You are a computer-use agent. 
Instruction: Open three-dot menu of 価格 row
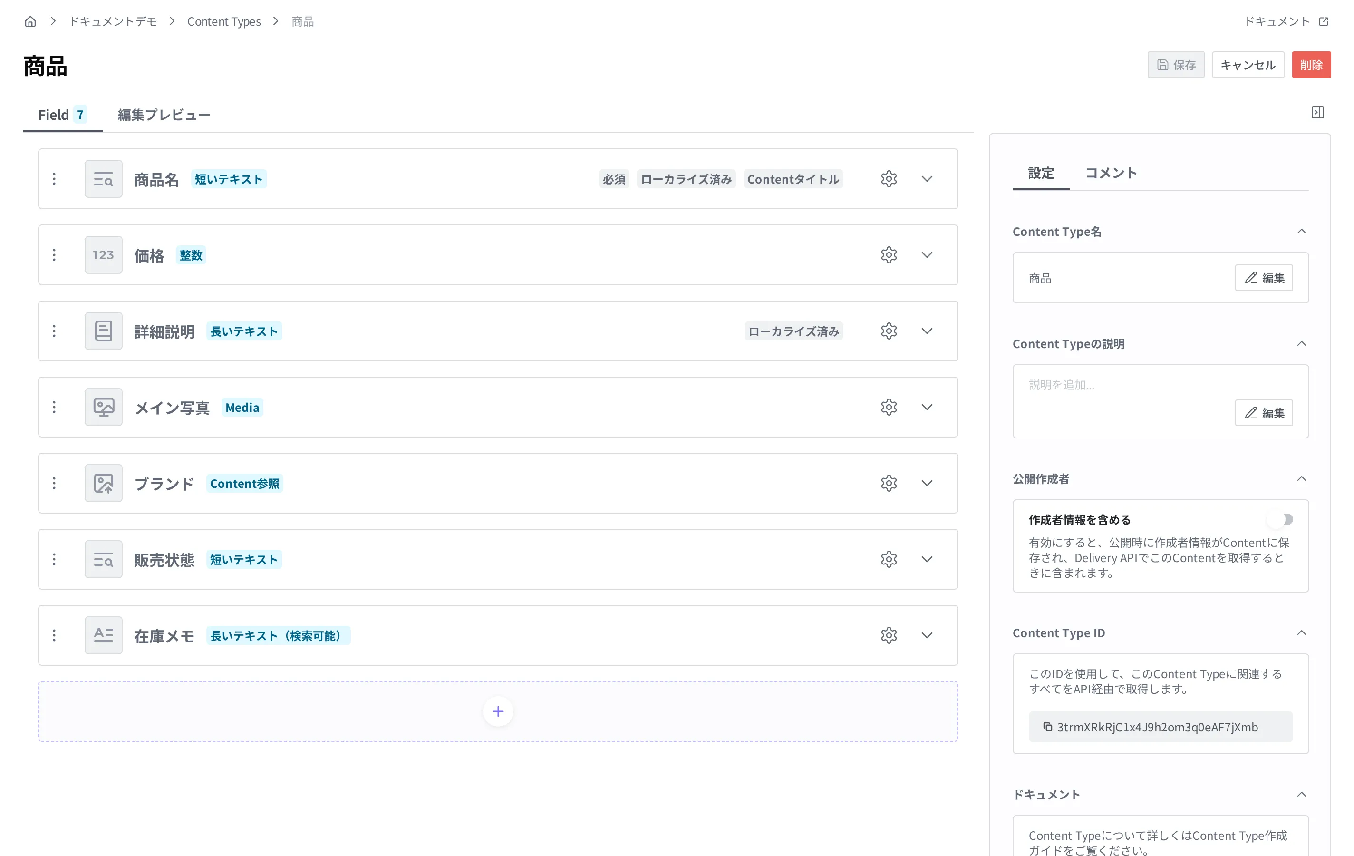tap(54, 255)
